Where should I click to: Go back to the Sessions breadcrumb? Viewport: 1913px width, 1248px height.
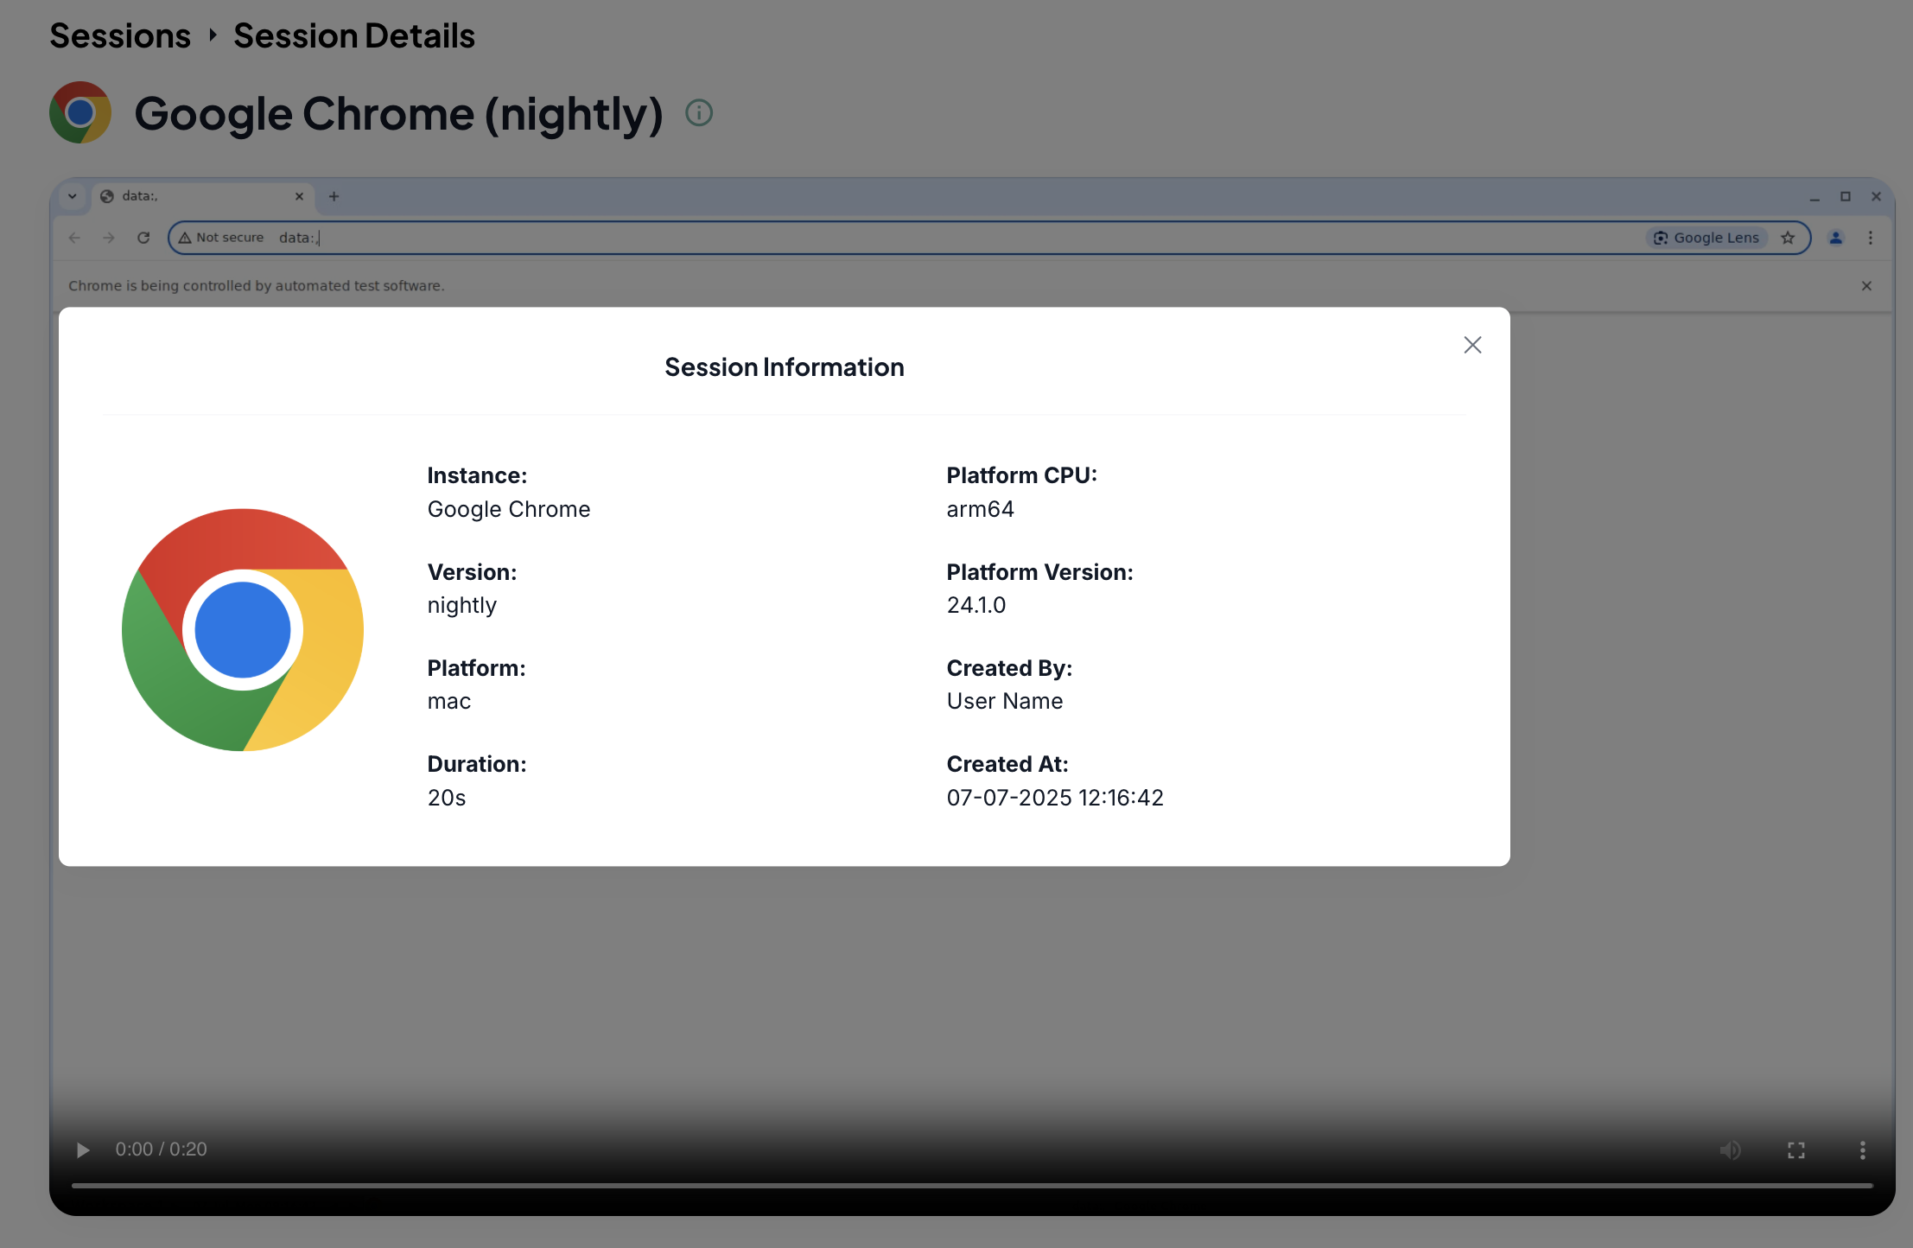click(120, 35)
